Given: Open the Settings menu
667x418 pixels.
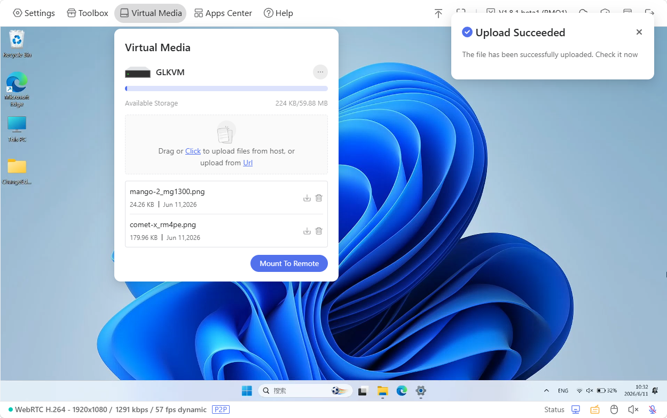Looking at the screenshot, I should pos(34,13).
